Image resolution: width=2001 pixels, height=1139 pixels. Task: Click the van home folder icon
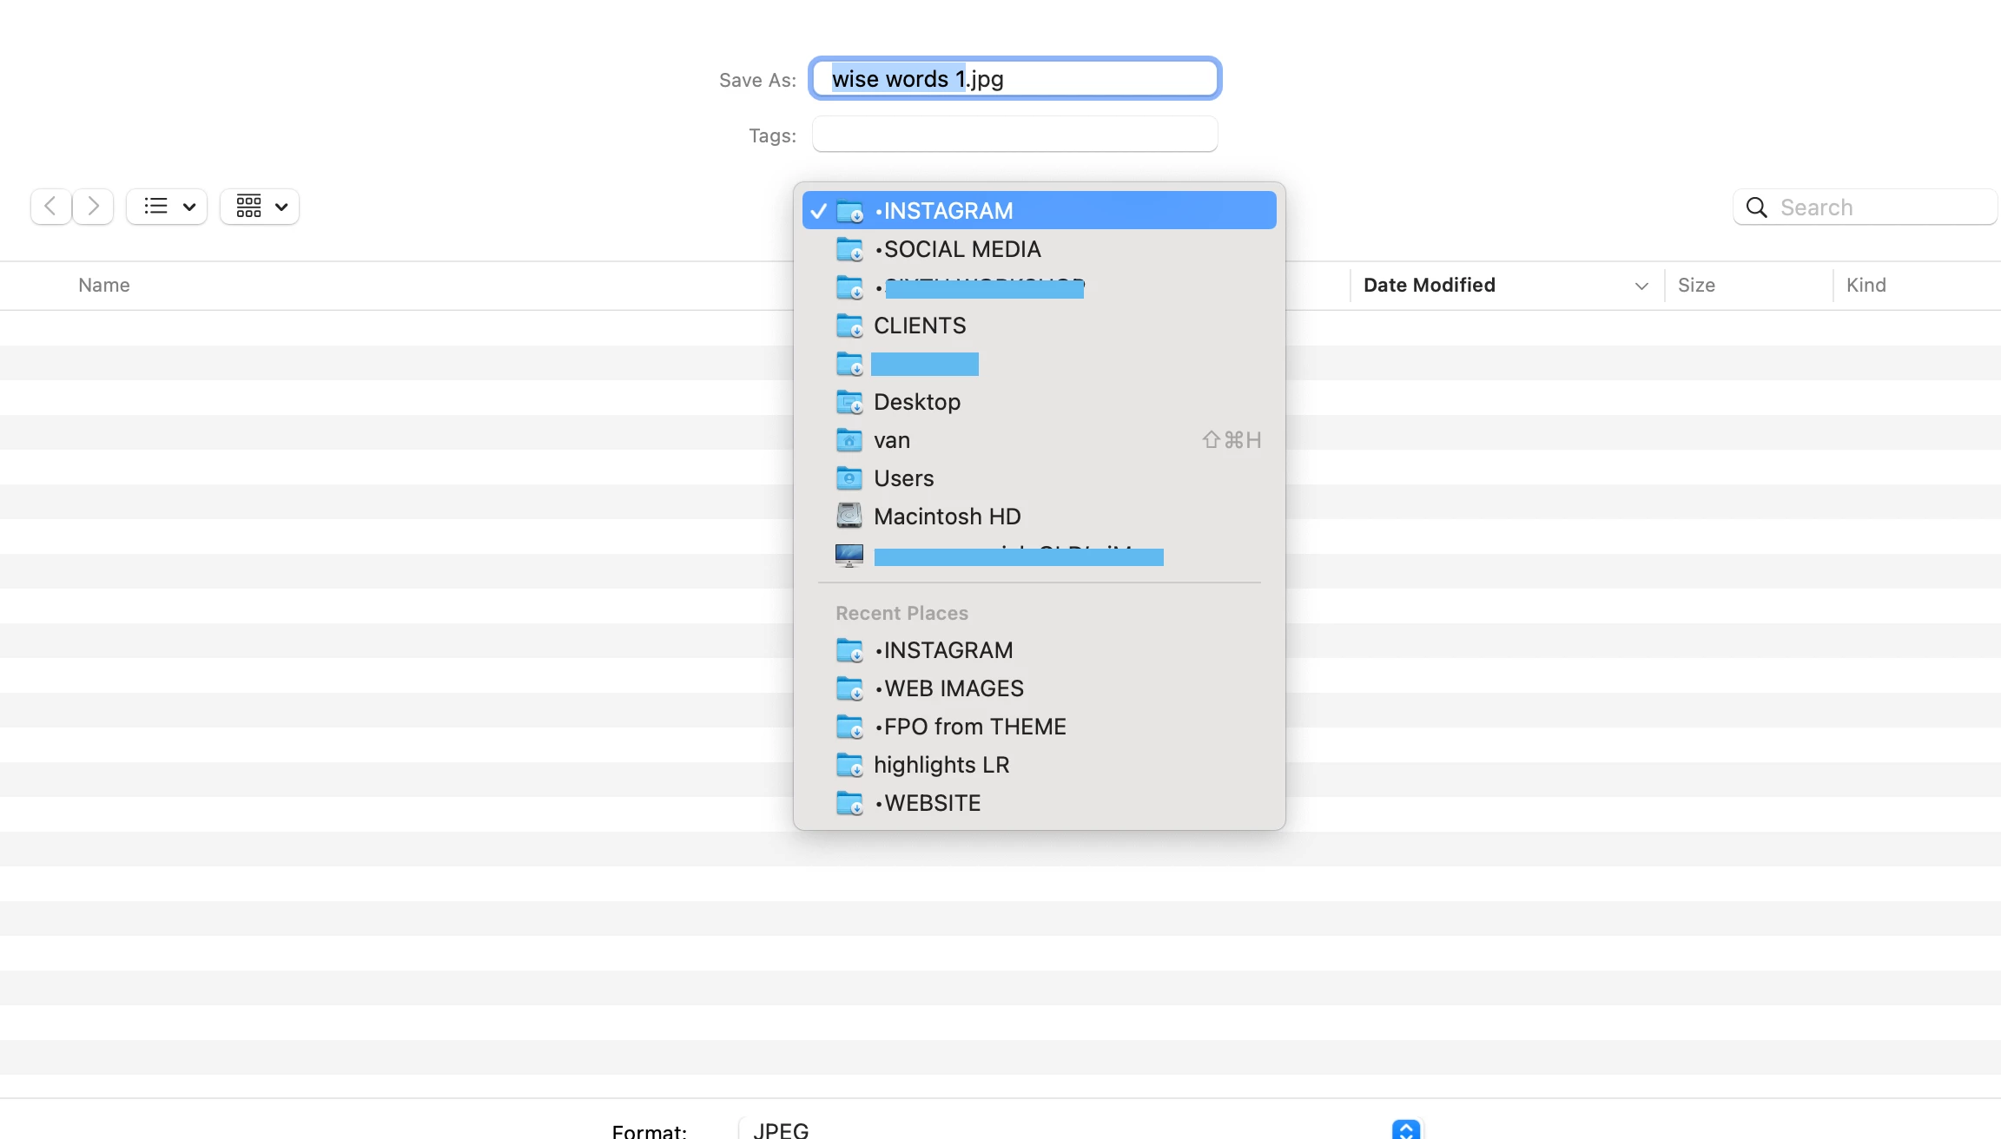tap(849, 440)
